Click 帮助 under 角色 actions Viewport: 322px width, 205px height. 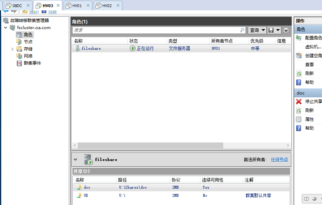click(x=309, y=82)
